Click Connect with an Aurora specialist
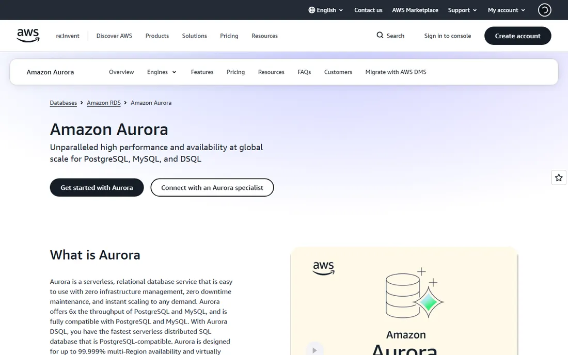The image size is (568, 355). [212, 187]
